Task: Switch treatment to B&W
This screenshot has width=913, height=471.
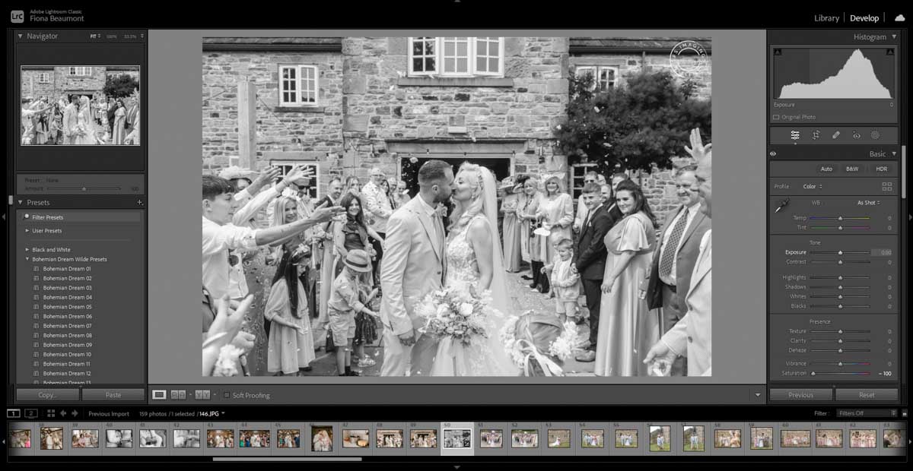Action: pos(852,169)
